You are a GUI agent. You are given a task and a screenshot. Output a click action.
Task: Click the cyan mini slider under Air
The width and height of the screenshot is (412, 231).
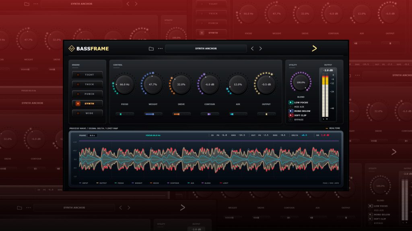(238, 114)
